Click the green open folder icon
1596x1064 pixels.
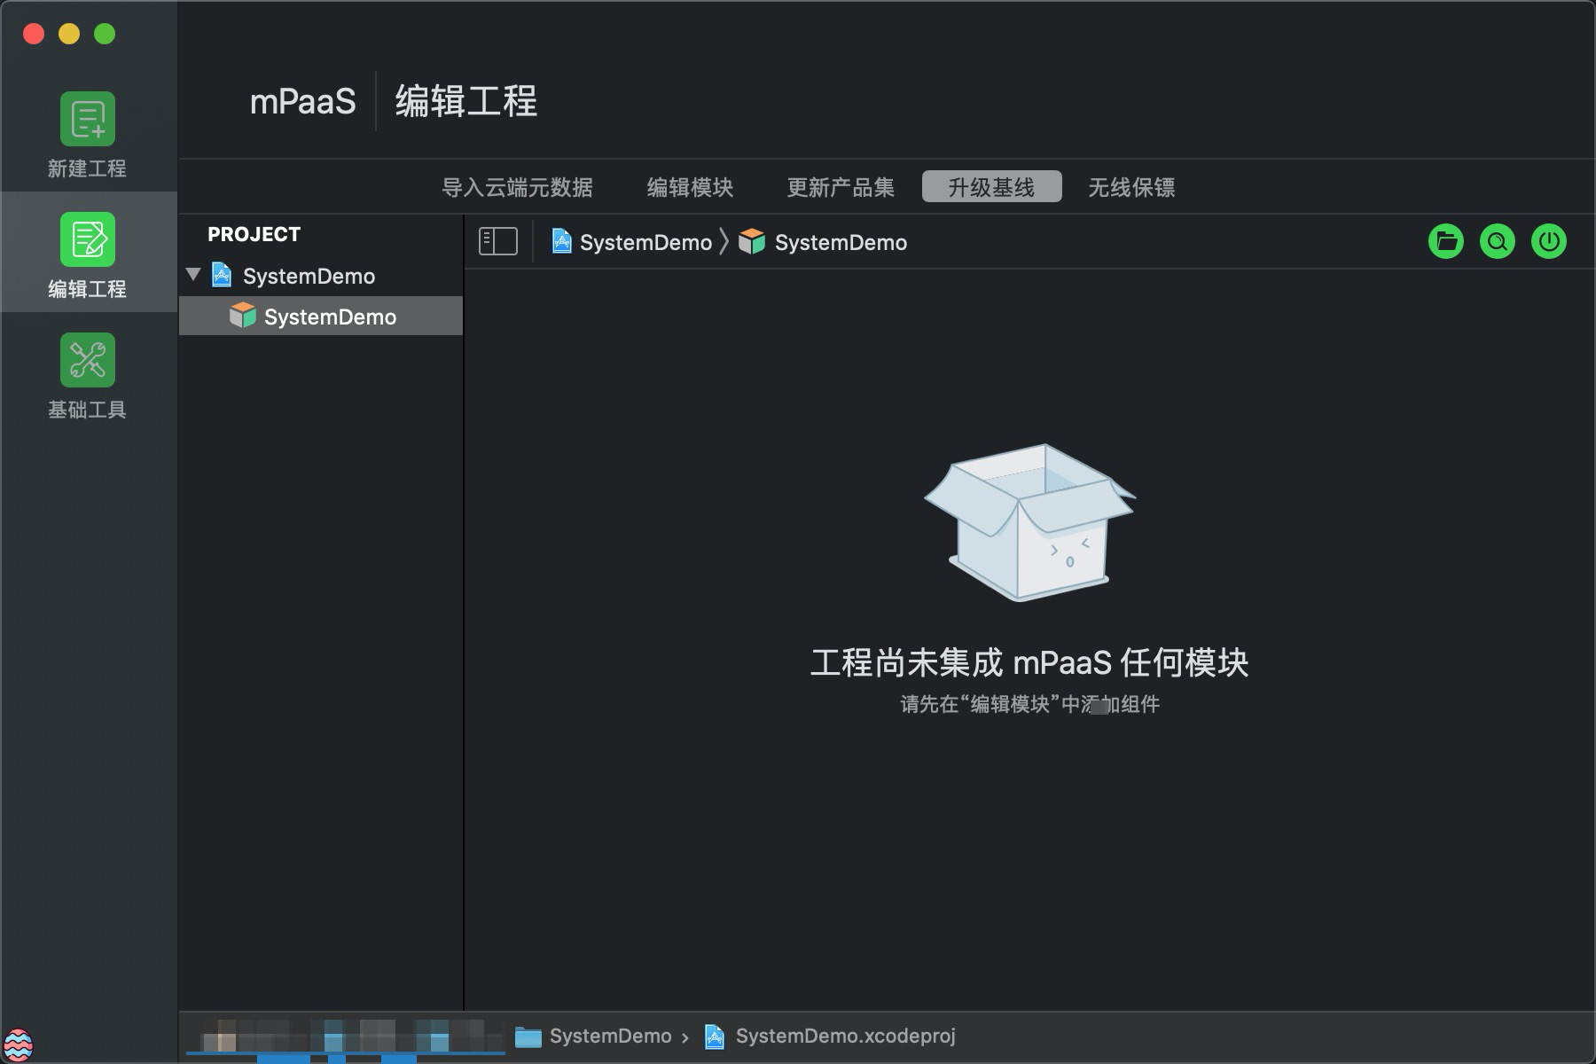pyautogui.click(x=1446, y=241)
